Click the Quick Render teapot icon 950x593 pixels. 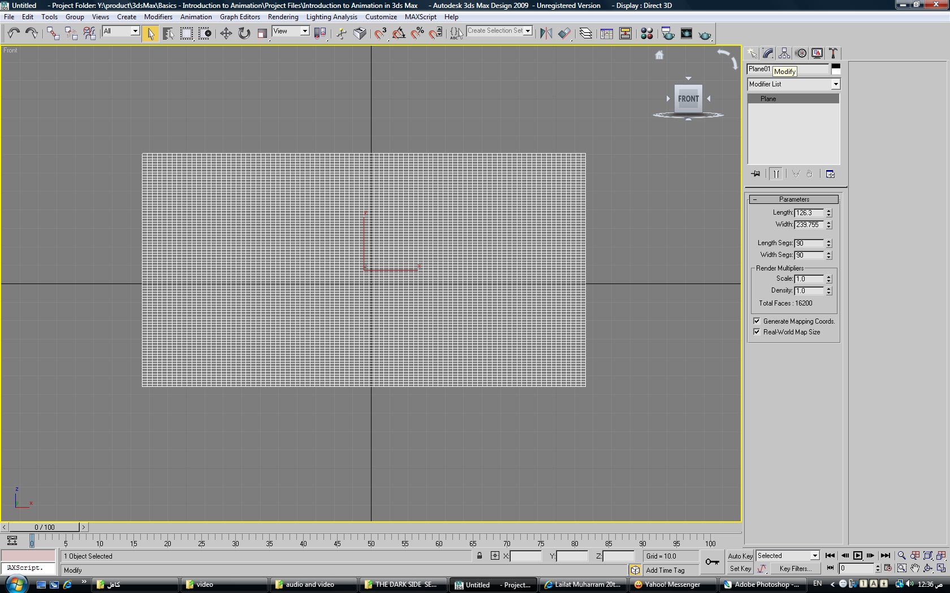(705, 34)
